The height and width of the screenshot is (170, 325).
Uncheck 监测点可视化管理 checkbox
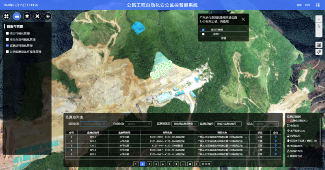click(x=7, y=46)
